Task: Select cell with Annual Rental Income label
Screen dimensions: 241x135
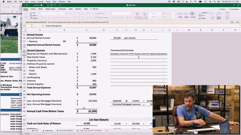Action: 38,38
